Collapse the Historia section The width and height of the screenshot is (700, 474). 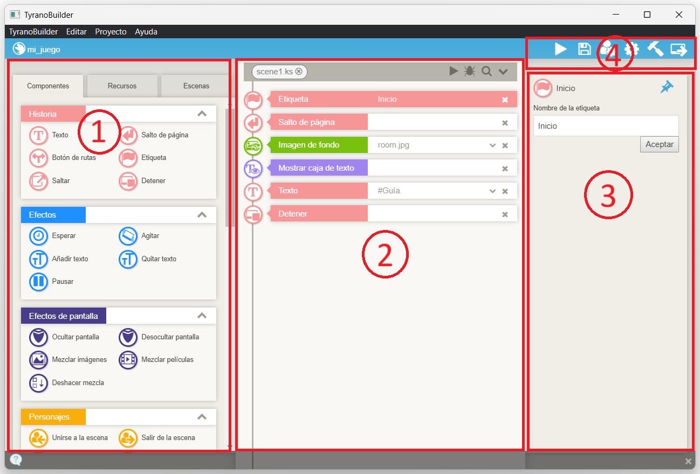(x=202, y=114)
